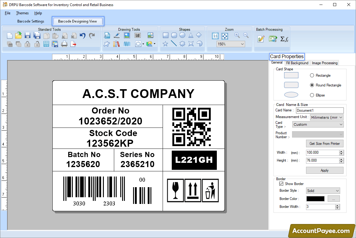
Task: Decrease card Height stepper down arrow
Action: [341, 162]
